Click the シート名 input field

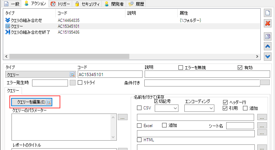coord(240,126)
